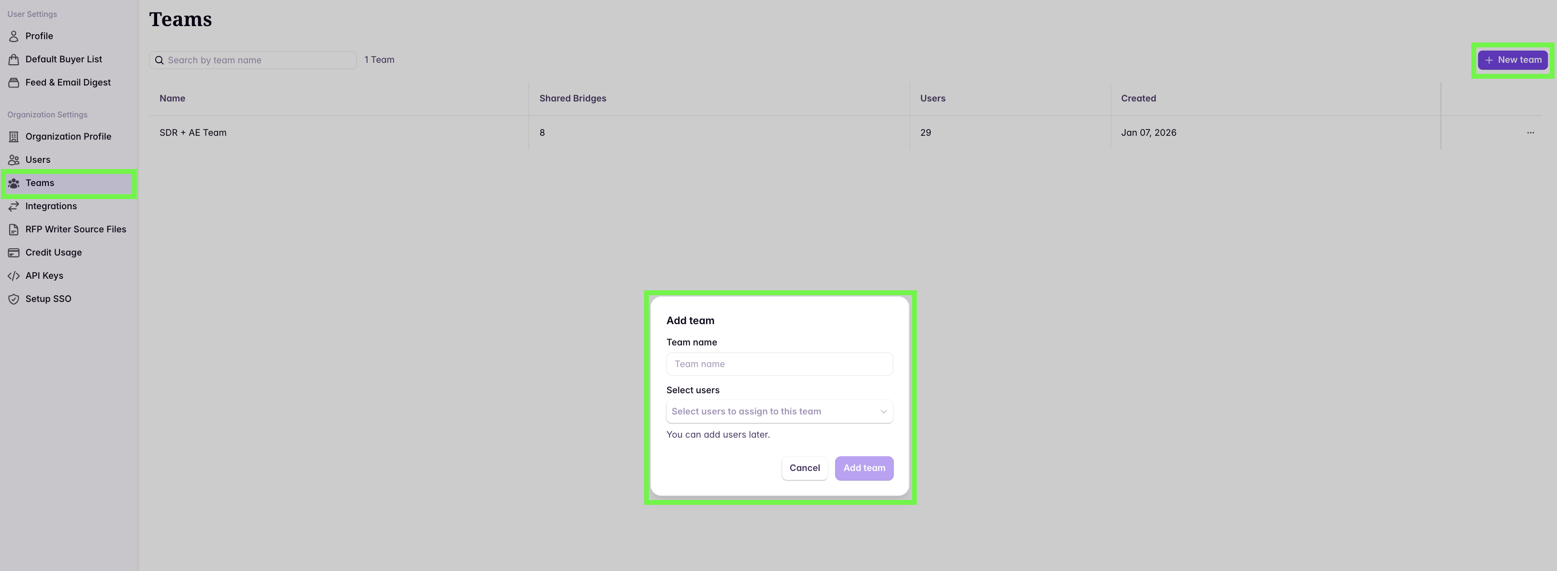The width and height of the screenshot is (1557, 571).
Task: Click the New team button
Action: click(x=1512, y=60)
